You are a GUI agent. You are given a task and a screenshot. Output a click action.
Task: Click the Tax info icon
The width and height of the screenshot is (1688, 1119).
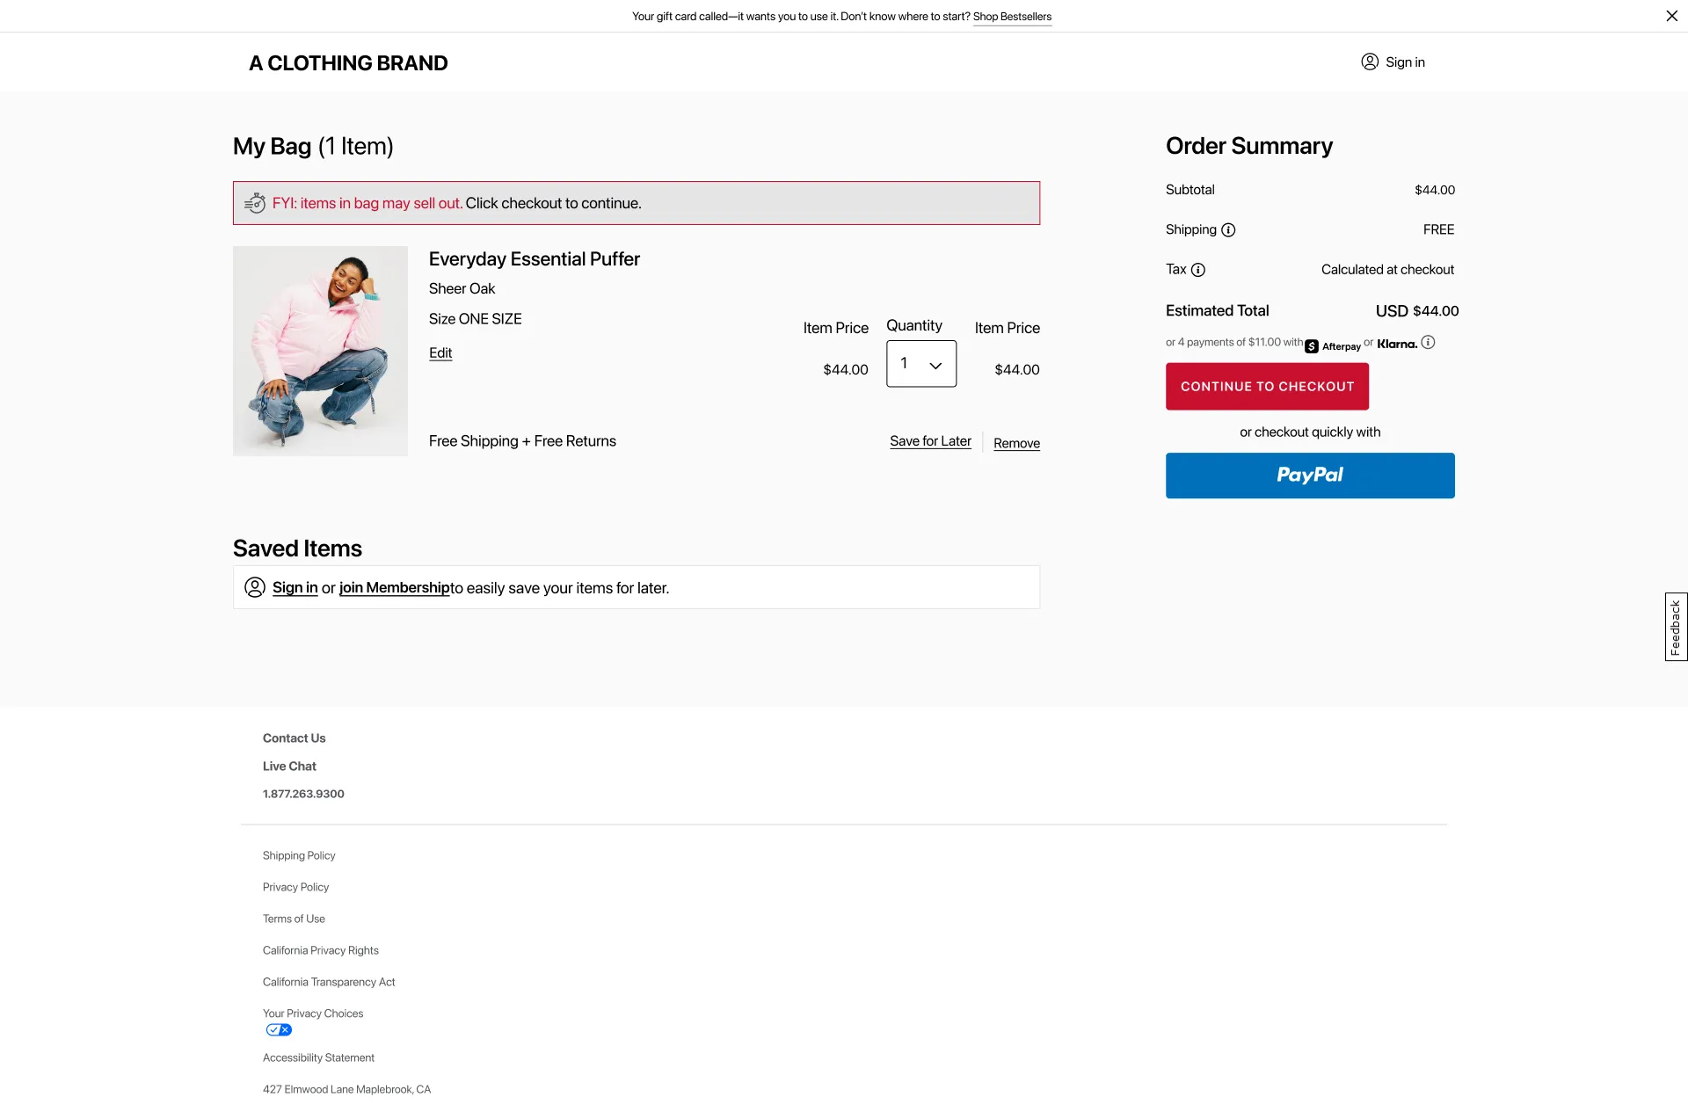click(1197, 270)
